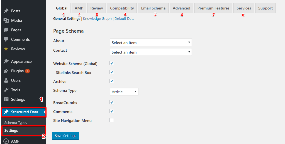This screenshot has height=144, width=285.
Task: Click the Media icon in sidebar
Action: point(6,20)
